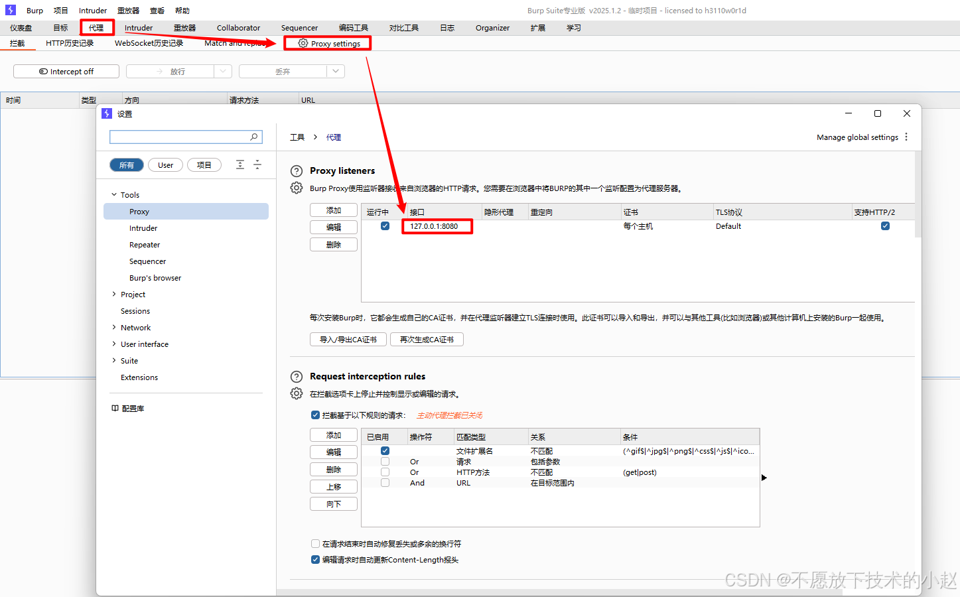This screenshot has width=960, height=597.
Task: Click 导入/导出CA证书 button
Action: click(x=348, y=339)
